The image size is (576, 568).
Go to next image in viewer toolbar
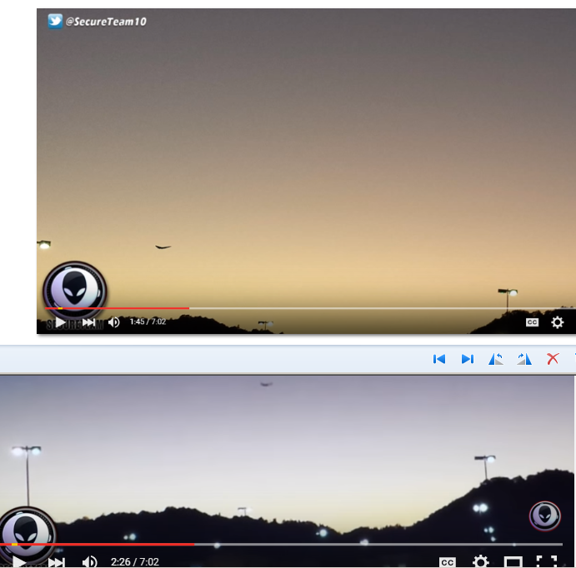click(468, 359)
